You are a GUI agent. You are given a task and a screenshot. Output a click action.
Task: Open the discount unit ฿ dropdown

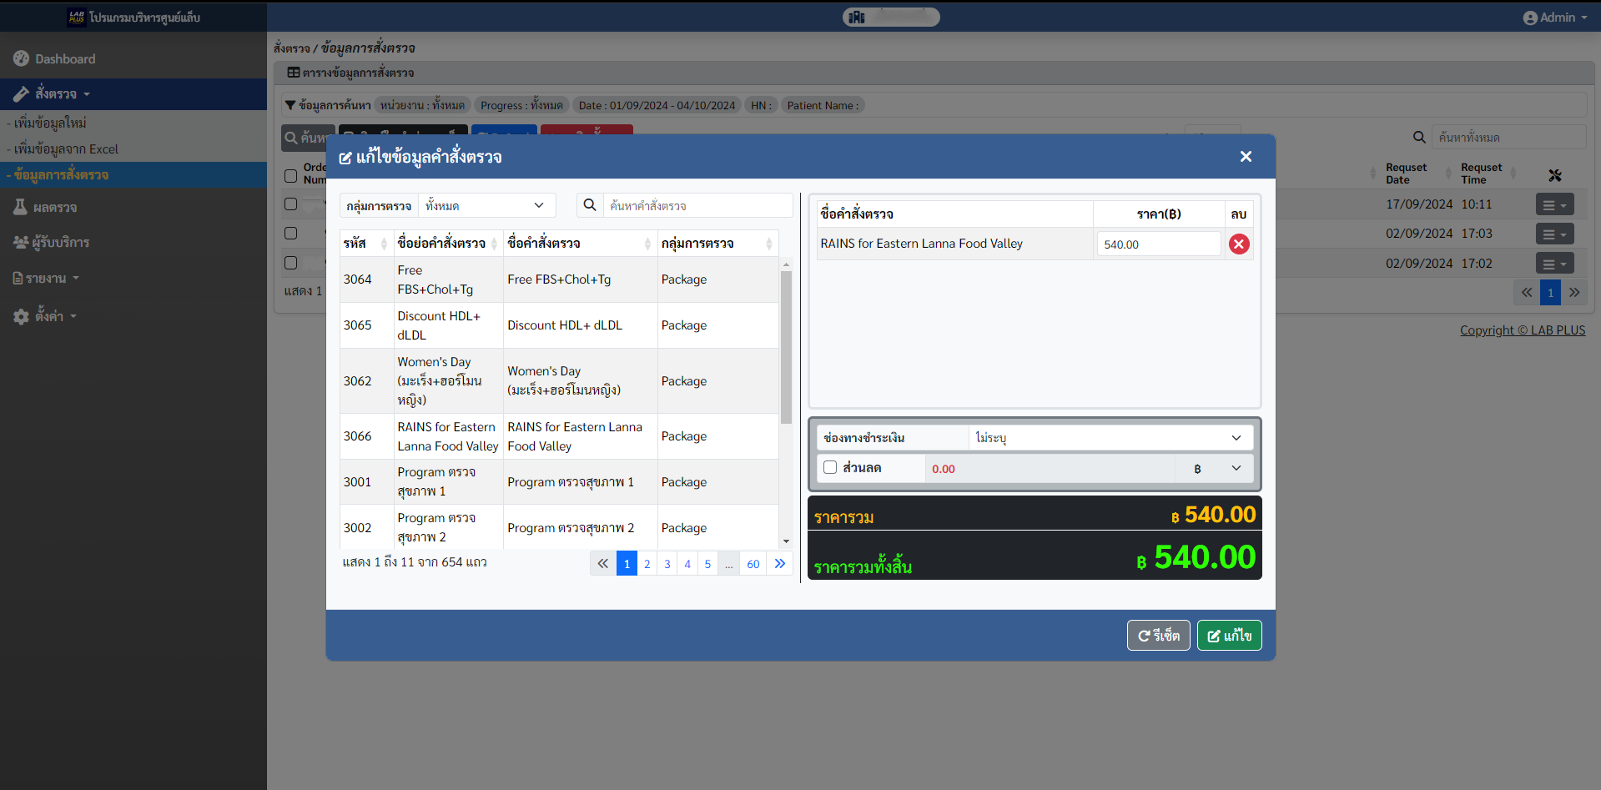point(1216,469)
